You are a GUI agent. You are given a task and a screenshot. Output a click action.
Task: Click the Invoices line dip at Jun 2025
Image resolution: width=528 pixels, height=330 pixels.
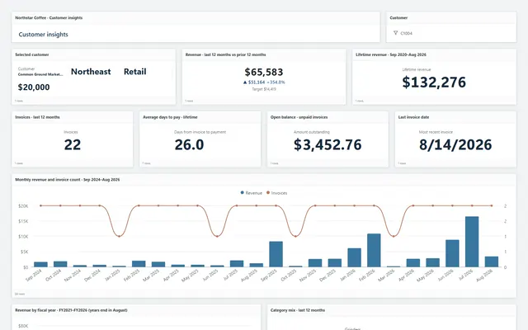click(x=217, y=236)
